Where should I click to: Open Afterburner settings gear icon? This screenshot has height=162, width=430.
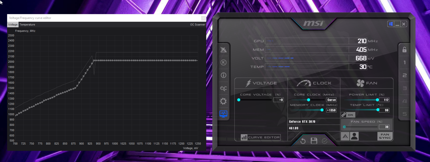[223, 101]
